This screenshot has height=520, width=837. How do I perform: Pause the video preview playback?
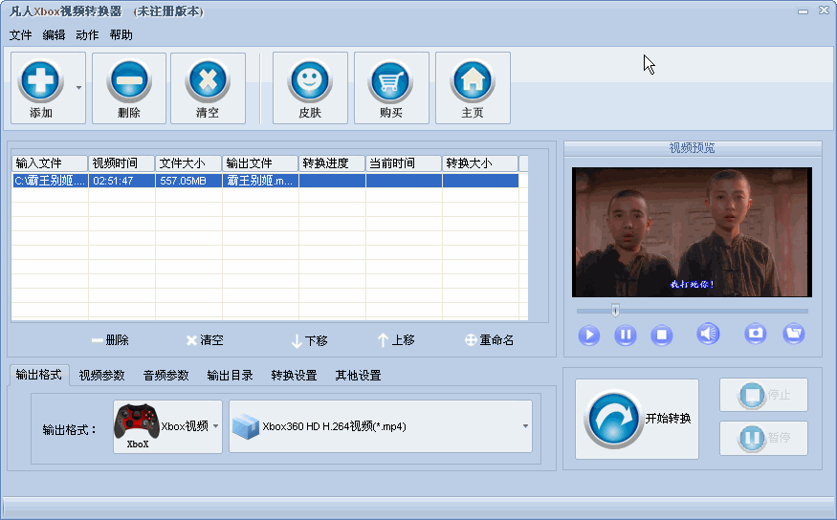tap(626, 336)
